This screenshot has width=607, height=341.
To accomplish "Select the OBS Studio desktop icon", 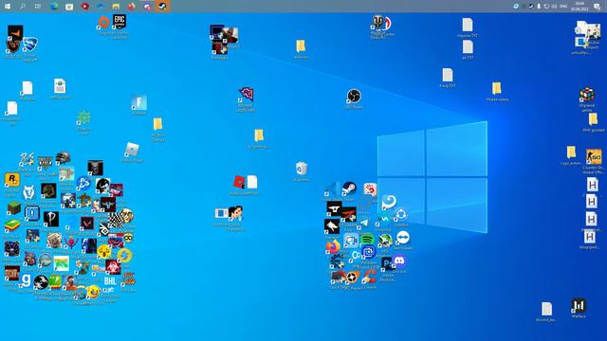I will point(354,96).
